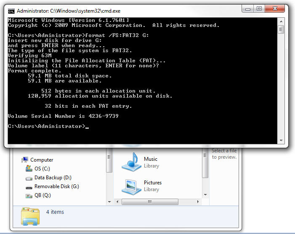Click the horizontal scrollbar right arrow
This screenshot has width=295, height=234.
pos(198,202)
